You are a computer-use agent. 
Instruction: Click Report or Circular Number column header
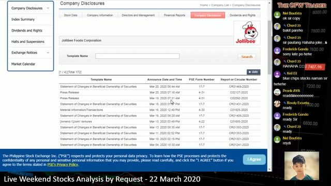point(239,80)
